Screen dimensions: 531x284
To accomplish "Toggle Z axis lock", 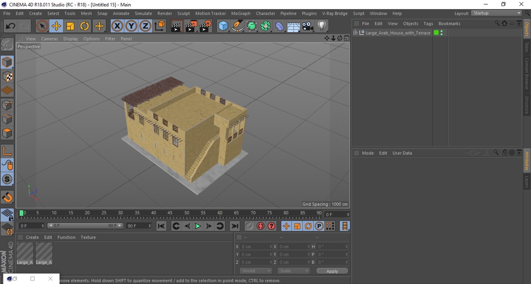I will pyautogui.click(x=145, y=26).
